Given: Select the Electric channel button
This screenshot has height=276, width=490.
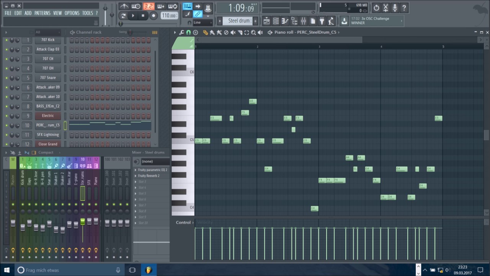Looking at the screenshot, I should 48,116.
